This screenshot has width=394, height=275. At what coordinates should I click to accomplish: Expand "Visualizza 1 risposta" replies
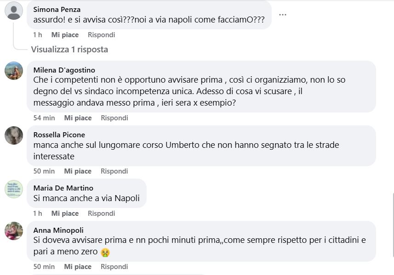coord(69,49)
